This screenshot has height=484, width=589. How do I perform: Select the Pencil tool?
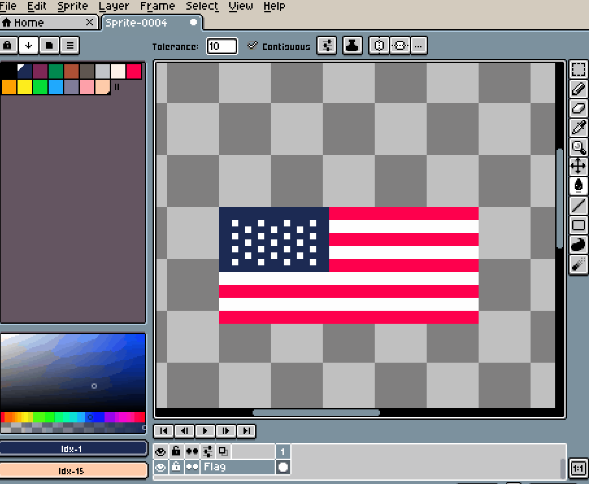(x=579, y=89)
